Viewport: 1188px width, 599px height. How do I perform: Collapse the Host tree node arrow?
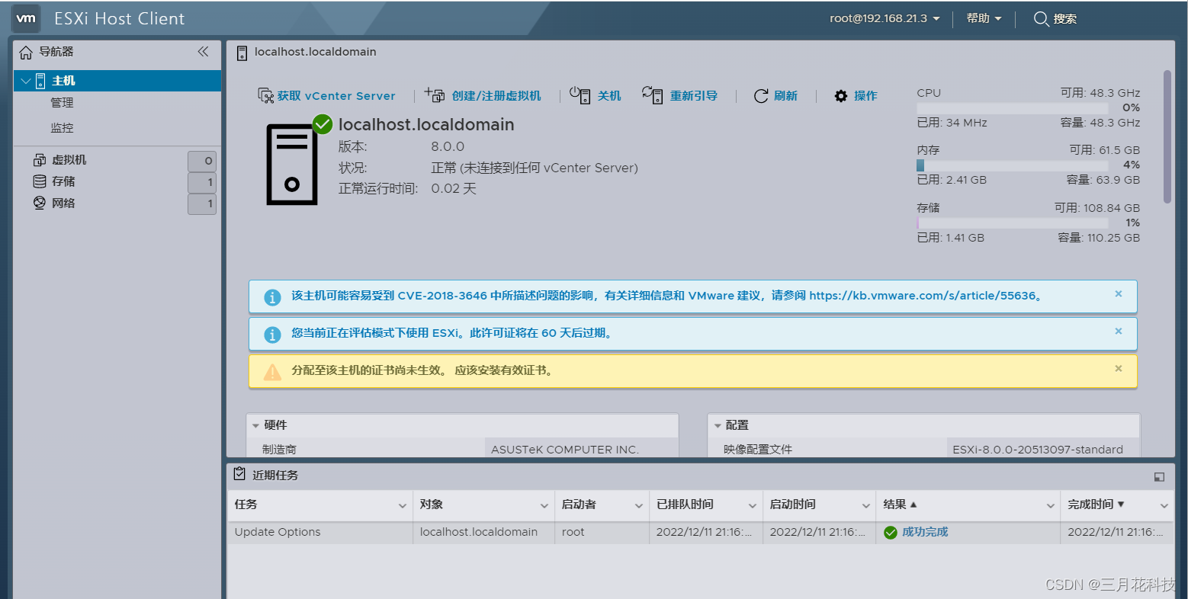(26, 81)
